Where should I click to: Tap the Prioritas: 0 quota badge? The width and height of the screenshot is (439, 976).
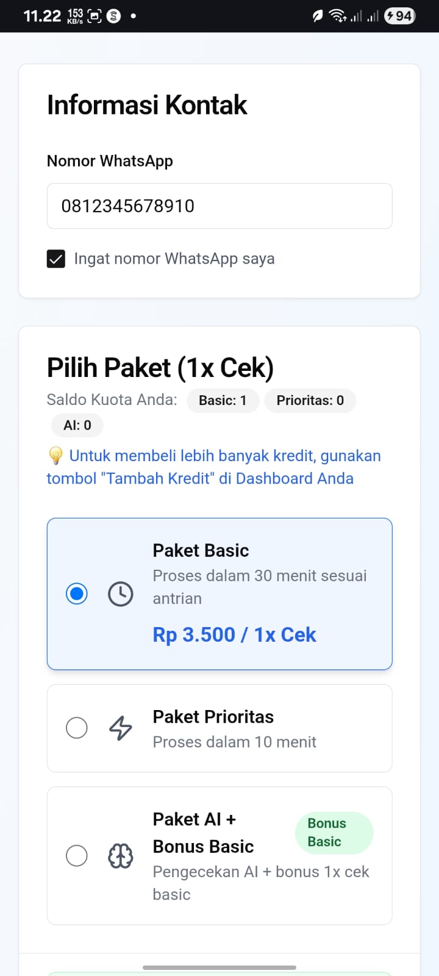pyautogui.click(x=310, y=401)
